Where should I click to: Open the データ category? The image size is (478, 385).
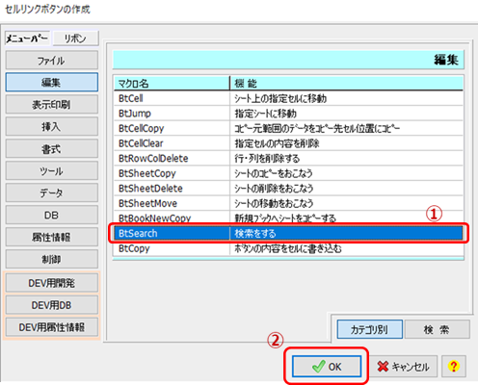click(51, 192)
